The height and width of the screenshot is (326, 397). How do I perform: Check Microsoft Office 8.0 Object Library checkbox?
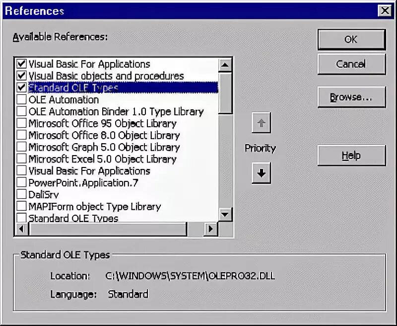[x=21, y=135]
